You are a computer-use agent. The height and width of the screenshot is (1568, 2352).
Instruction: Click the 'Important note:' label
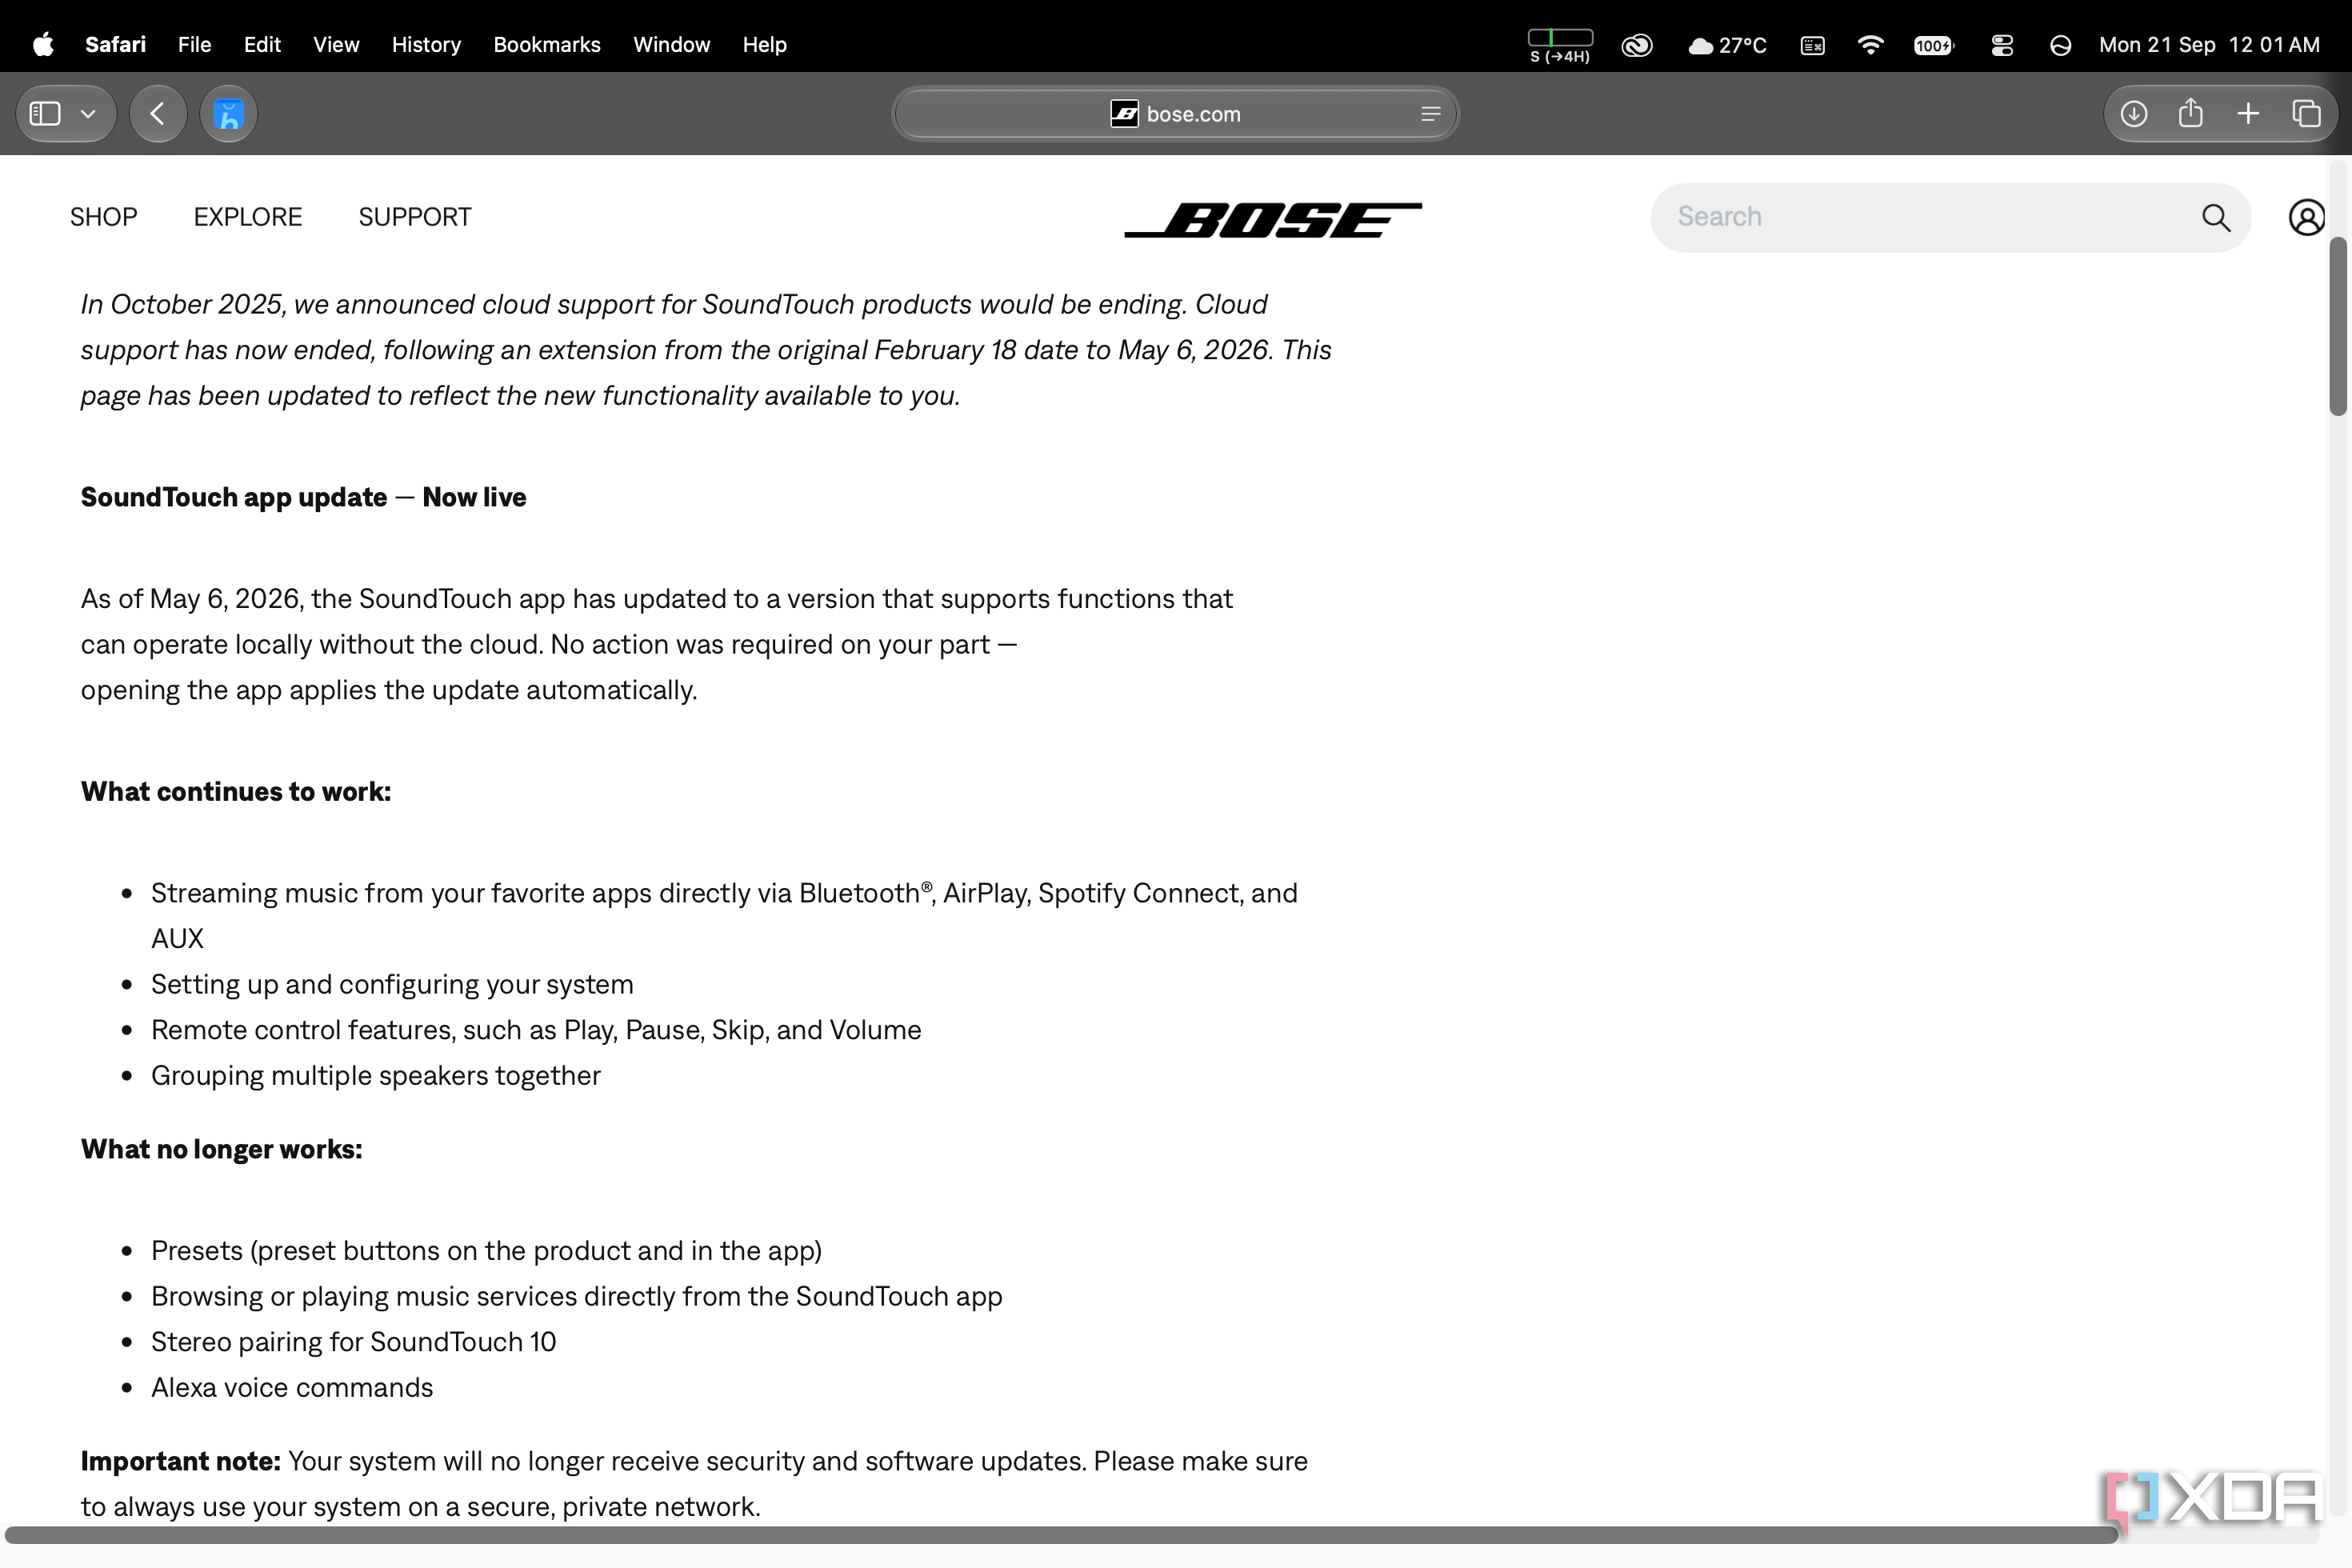coord(180,1461)
